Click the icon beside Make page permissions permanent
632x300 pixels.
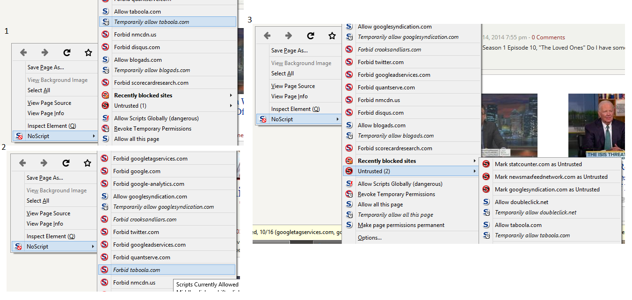(349, 225)
